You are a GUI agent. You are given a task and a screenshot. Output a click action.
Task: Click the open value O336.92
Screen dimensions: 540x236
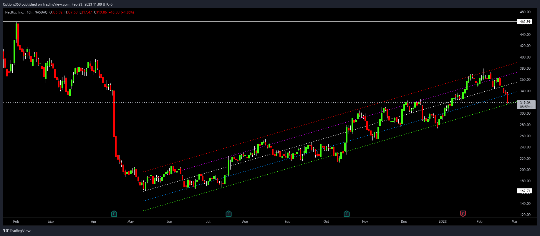coord(56,12)
